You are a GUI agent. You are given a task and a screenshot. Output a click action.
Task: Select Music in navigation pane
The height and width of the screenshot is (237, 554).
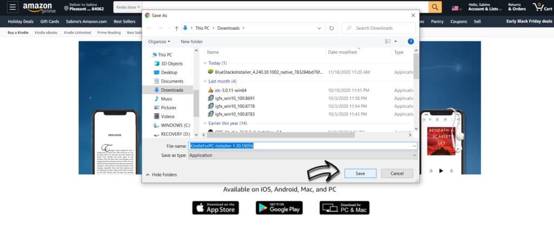pos(163,99)
